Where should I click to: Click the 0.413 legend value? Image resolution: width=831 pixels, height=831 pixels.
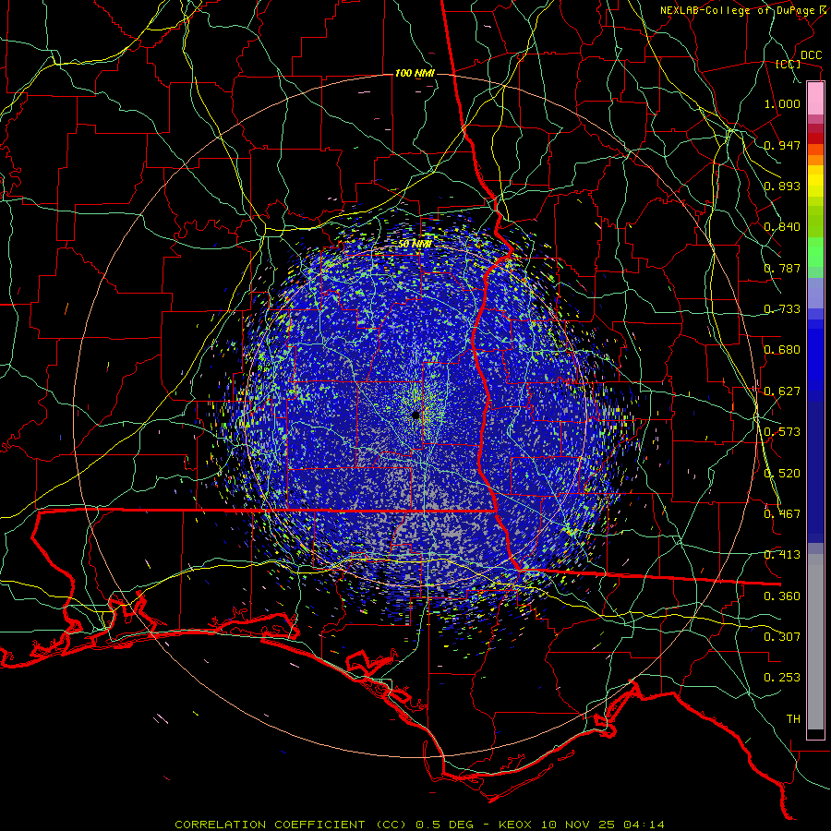(782, 555)
